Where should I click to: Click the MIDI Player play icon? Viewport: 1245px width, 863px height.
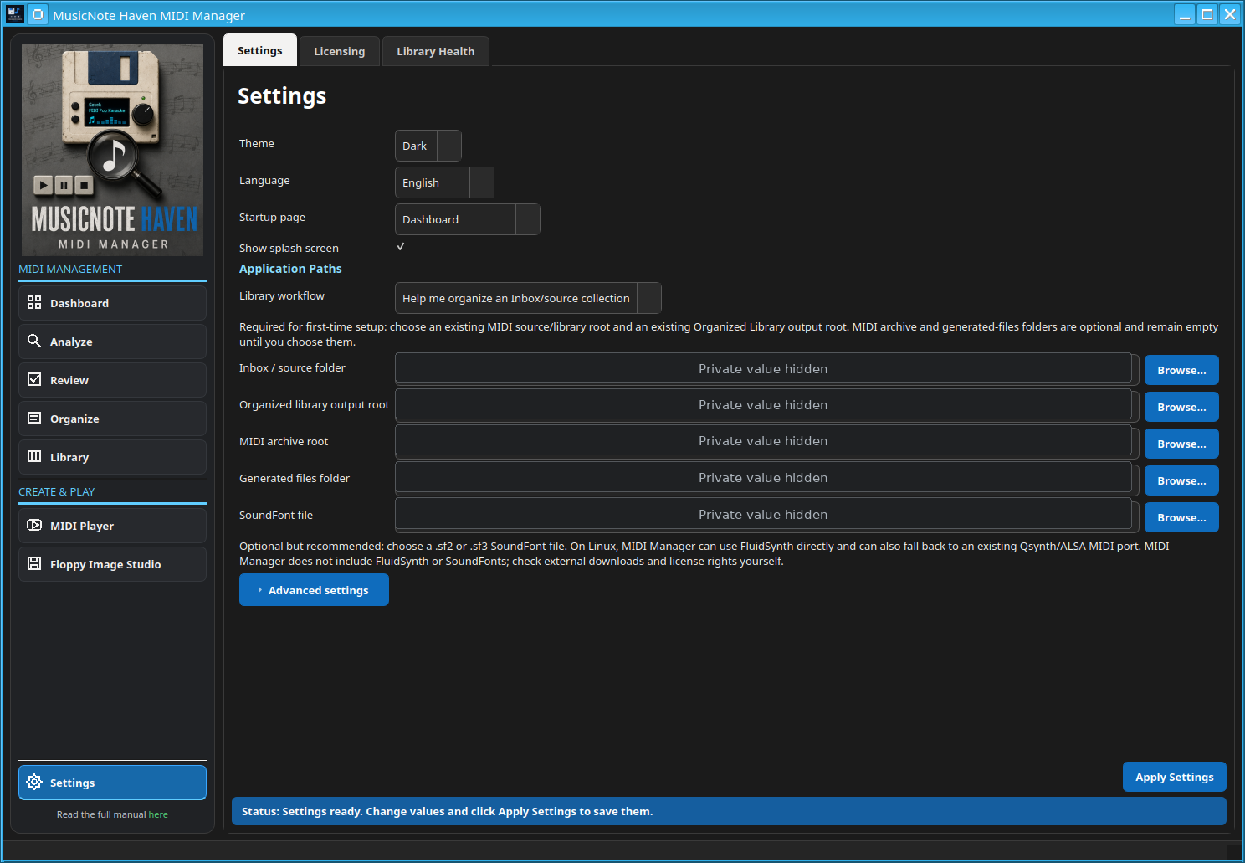click(x=34, y=525)
